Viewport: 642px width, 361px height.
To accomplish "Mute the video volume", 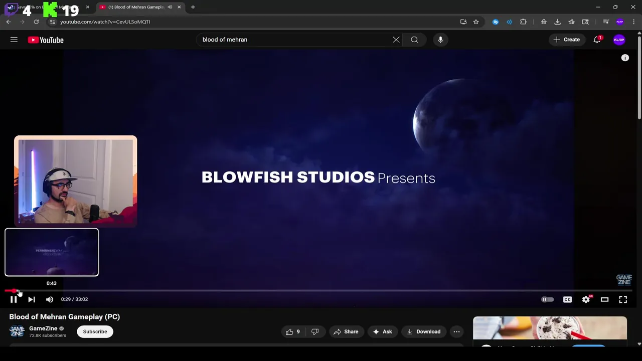I will pos(50,299).
